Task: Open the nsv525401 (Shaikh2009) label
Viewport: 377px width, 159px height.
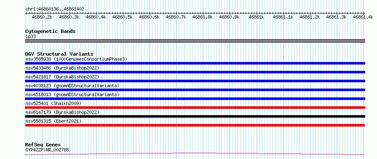Action: pos(53,103)
